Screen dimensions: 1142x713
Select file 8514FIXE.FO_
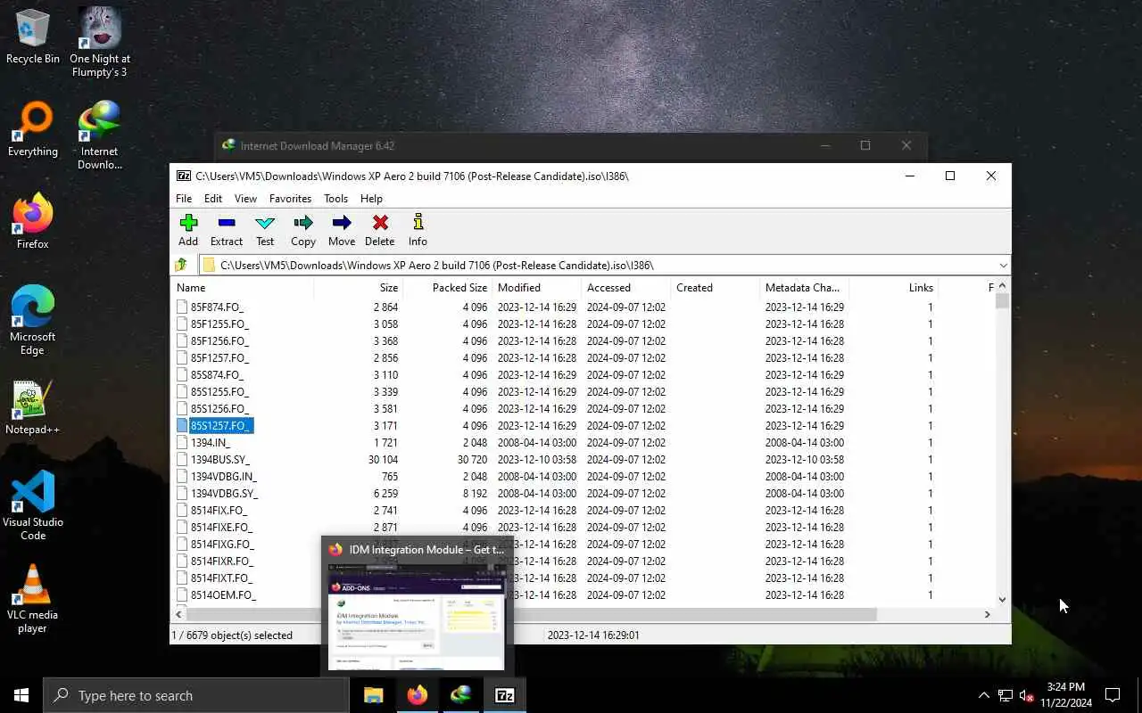point(221,527)
